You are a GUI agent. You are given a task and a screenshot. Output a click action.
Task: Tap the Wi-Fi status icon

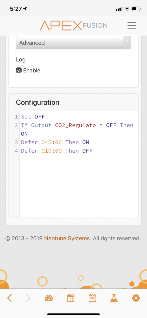point(127,9)
